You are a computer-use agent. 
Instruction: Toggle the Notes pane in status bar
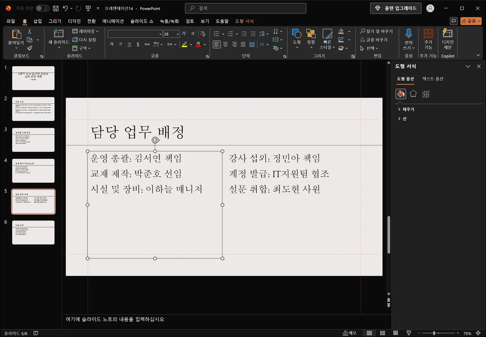tap(350, 333)
